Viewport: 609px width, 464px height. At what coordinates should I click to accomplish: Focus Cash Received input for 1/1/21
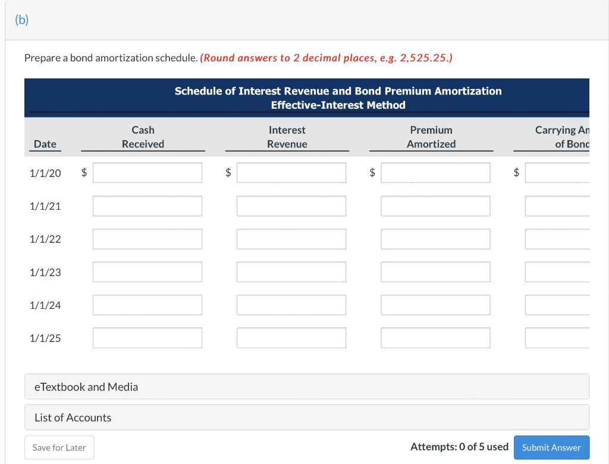point(147,206)
